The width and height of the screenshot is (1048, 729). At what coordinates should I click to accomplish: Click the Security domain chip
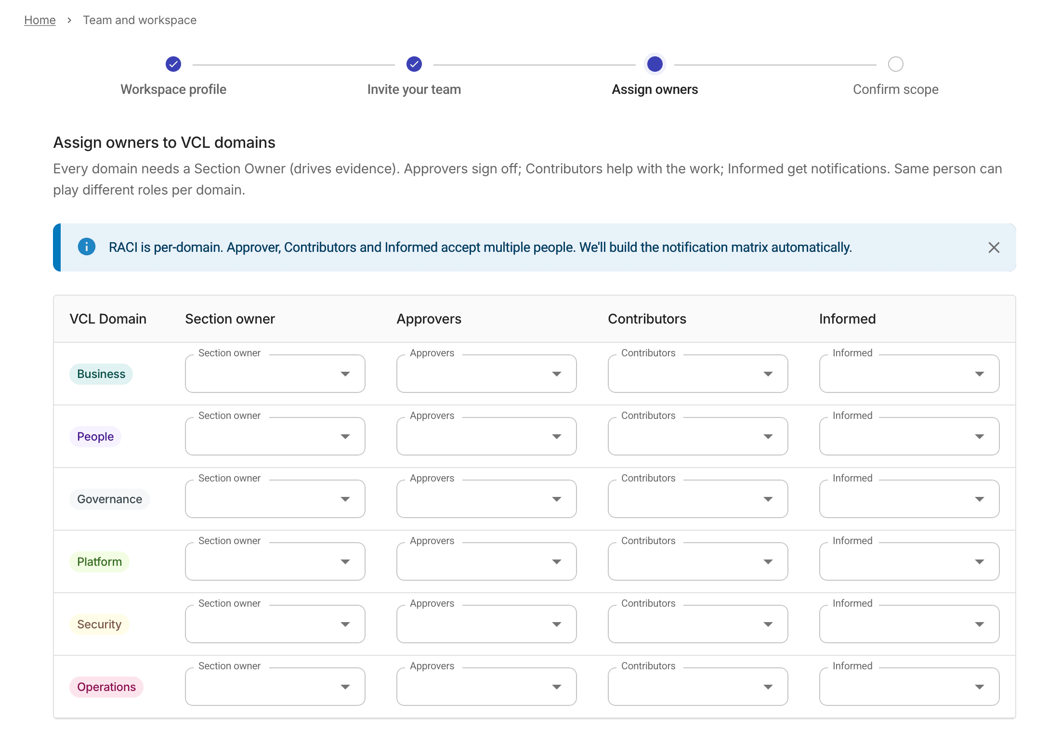click(x=99, y=625)
